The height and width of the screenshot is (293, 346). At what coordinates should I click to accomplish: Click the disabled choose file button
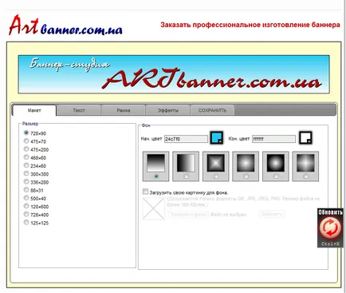[x=188, y=214]
